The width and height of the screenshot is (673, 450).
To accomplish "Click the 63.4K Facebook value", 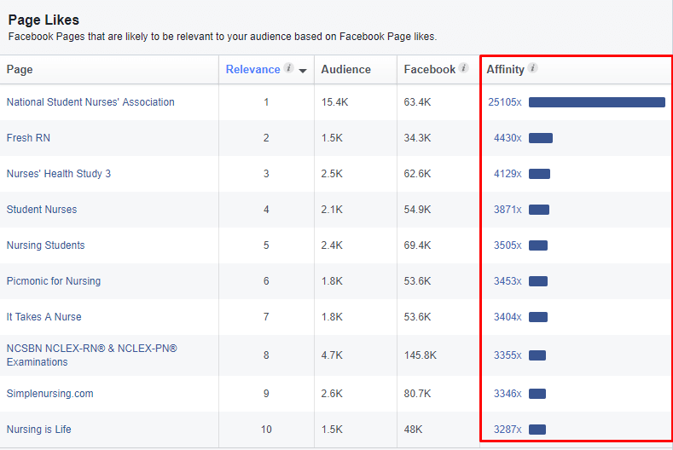I will pos(417,102).
